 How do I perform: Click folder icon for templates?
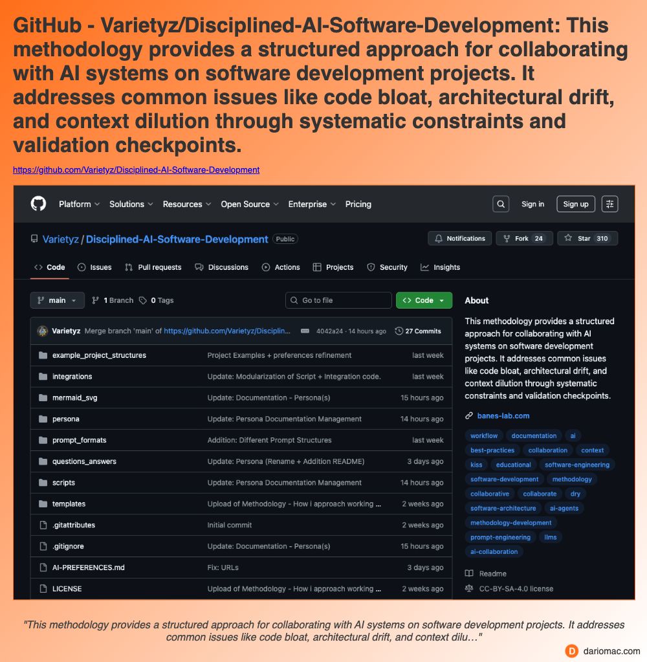coord(43,503)
